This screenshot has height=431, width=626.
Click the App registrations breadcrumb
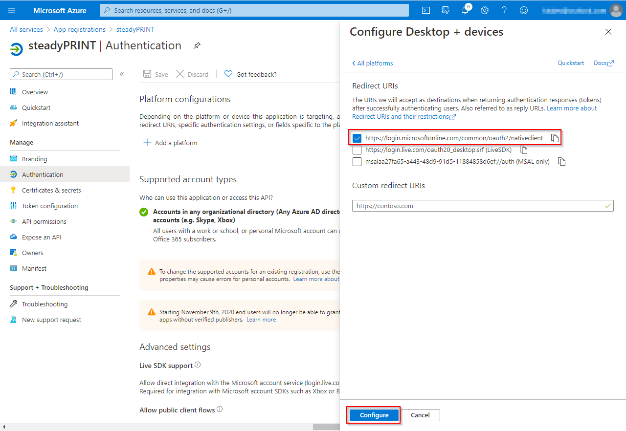[79, 29]
